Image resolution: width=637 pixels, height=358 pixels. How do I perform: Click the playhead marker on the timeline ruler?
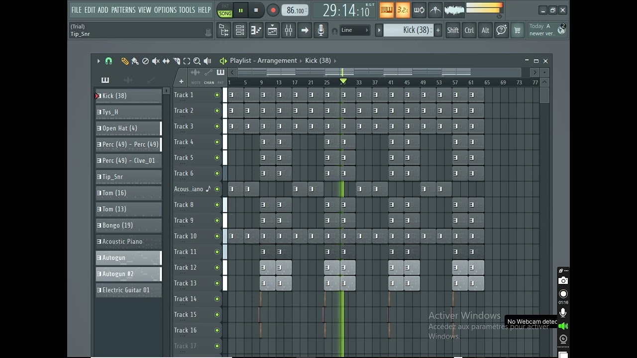pos(343,81)
